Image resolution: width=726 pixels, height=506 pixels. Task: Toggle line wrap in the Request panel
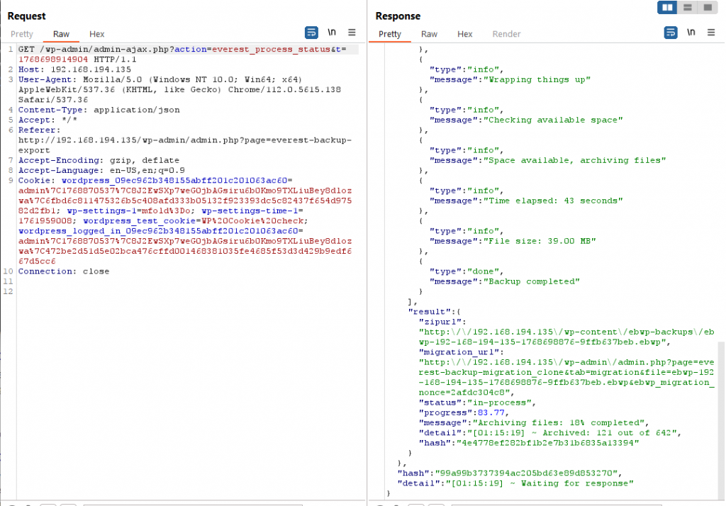pyautogui.click(x=311, y=33)
